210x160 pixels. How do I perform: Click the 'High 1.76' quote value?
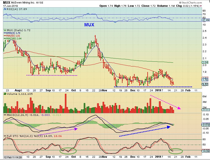120,6
